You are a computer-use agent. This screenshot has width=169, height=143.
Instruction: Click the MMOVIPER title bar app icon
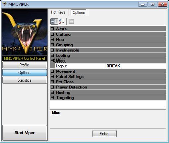click(5, 4)
